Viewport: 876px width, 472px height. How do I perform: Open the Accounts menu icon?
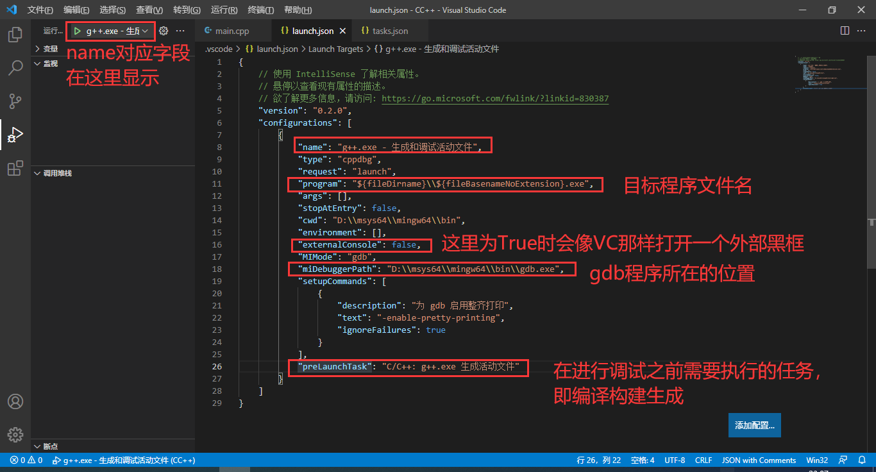(15, 401)
